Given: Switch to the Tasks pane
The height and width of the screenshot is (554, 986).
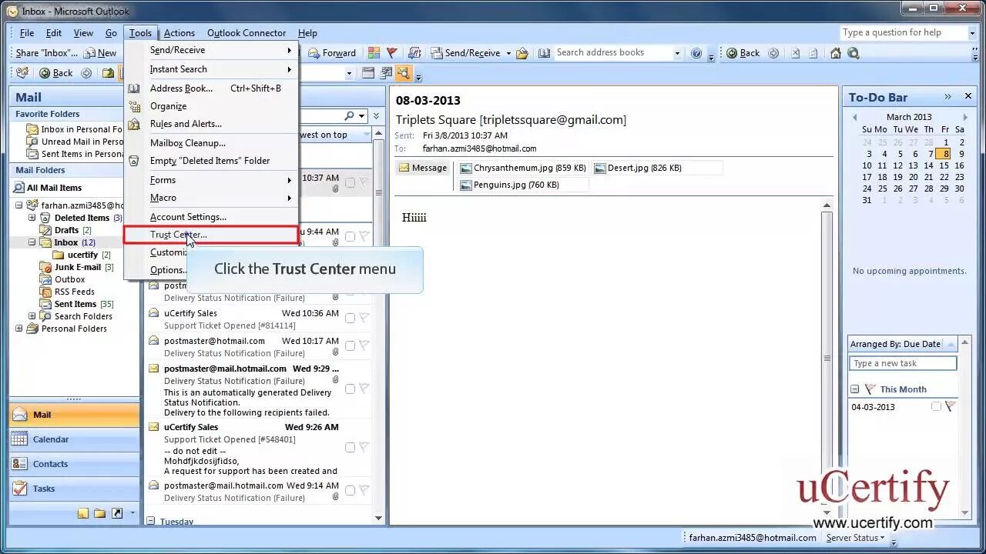Looking at the screenshot, I should tap(75, 489).
